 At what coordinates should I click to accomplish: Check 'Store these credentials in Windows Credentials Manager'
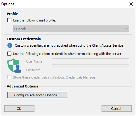(9, 77)
